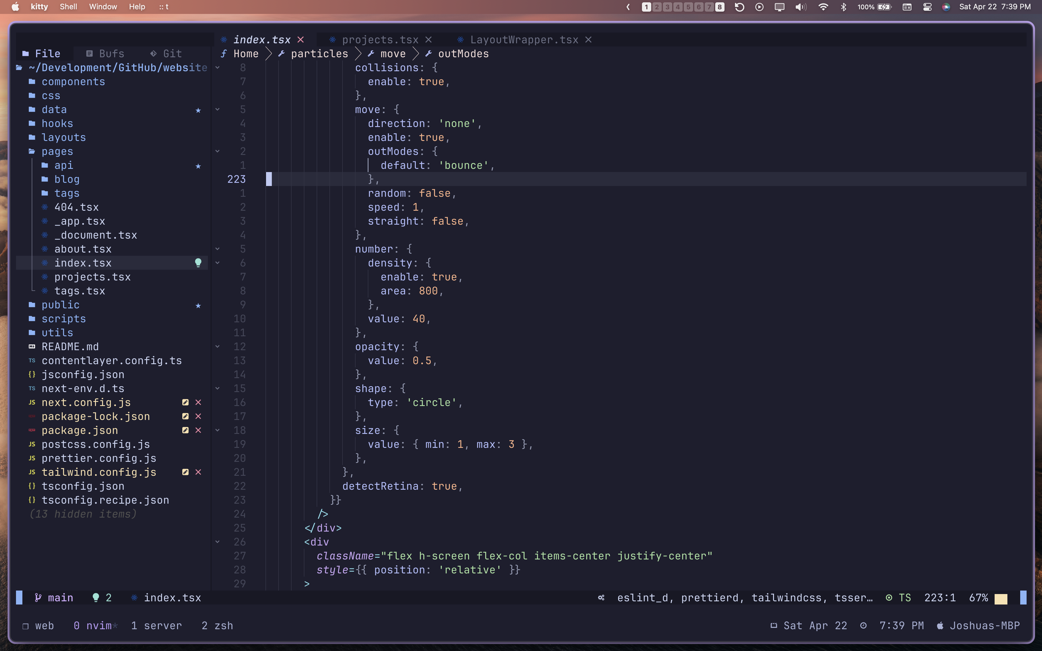Click the yellow scroll position indicator block
1042x651 pixels.
tap(1001, 598)
